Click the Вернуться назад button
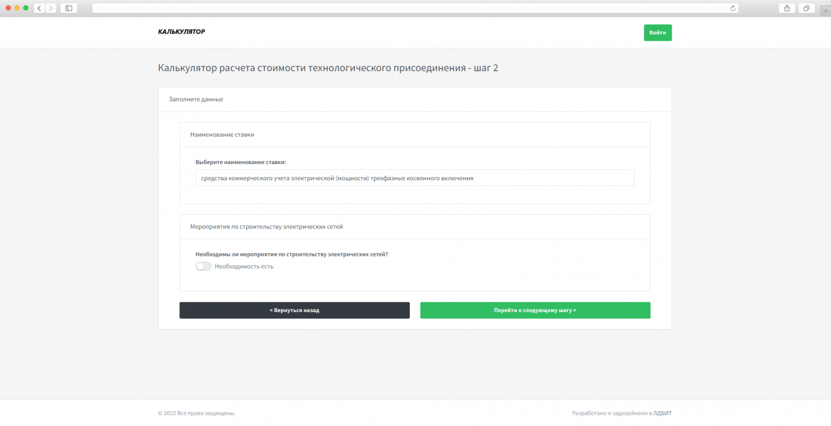 [295, 310]
